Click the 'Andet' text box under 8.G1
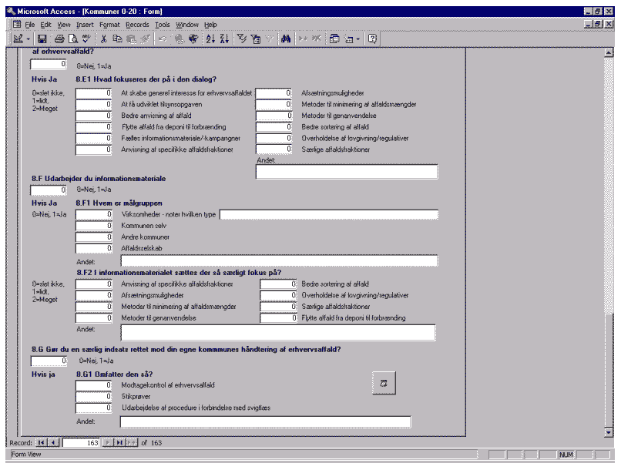This screenshot has width=621, height=470. 265,422
